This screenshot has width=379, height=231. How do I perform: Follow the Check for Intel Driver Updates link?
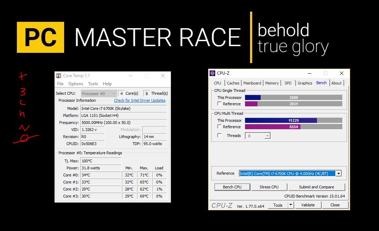[140, 100]
